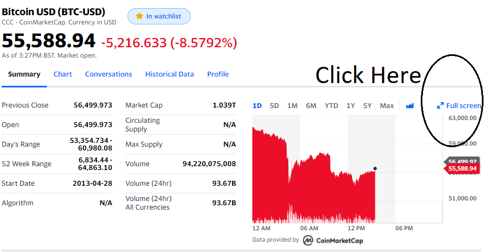484x252 pixels.
Task: Open the Conversations tab
Action: coord(108,74)
